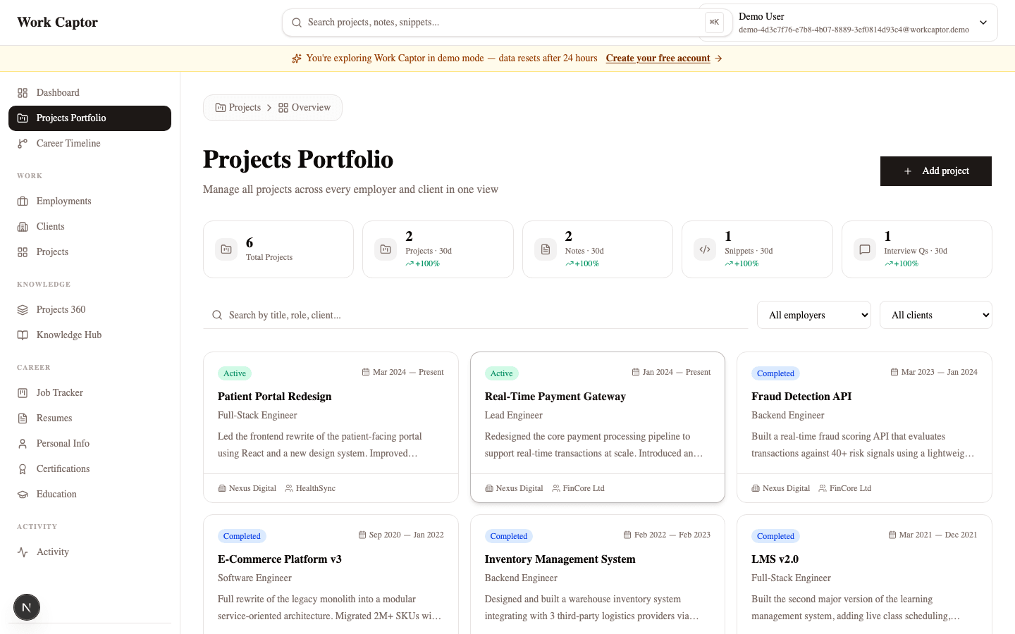Screen dimensions: 1015x634
Task: Click HealthSync client label
Action: (x=315, y=488)
